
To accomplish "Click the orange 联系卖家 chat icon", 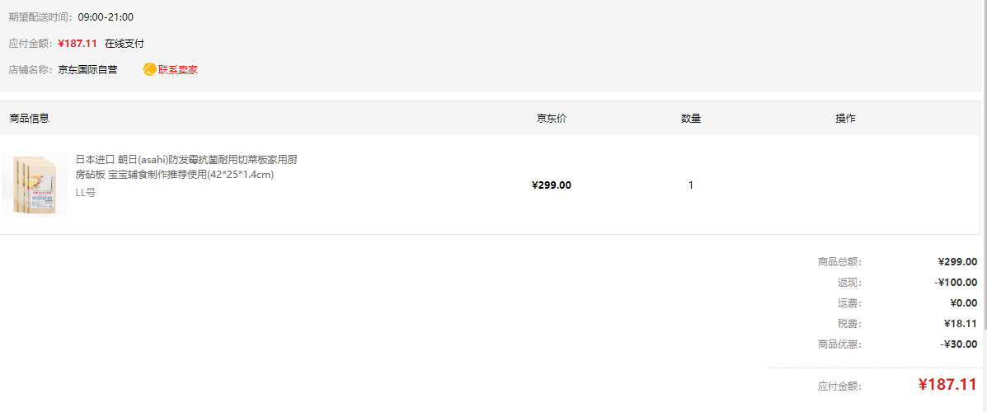I will 150,70.
